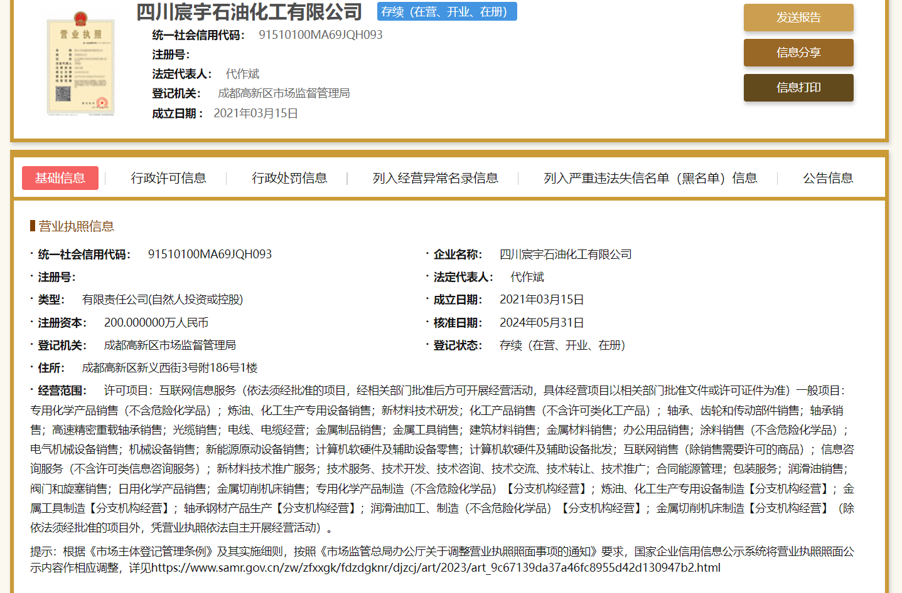Click header establishment date 2021年03月15日
Screen dimensions: 902x593
click(255, 113)
